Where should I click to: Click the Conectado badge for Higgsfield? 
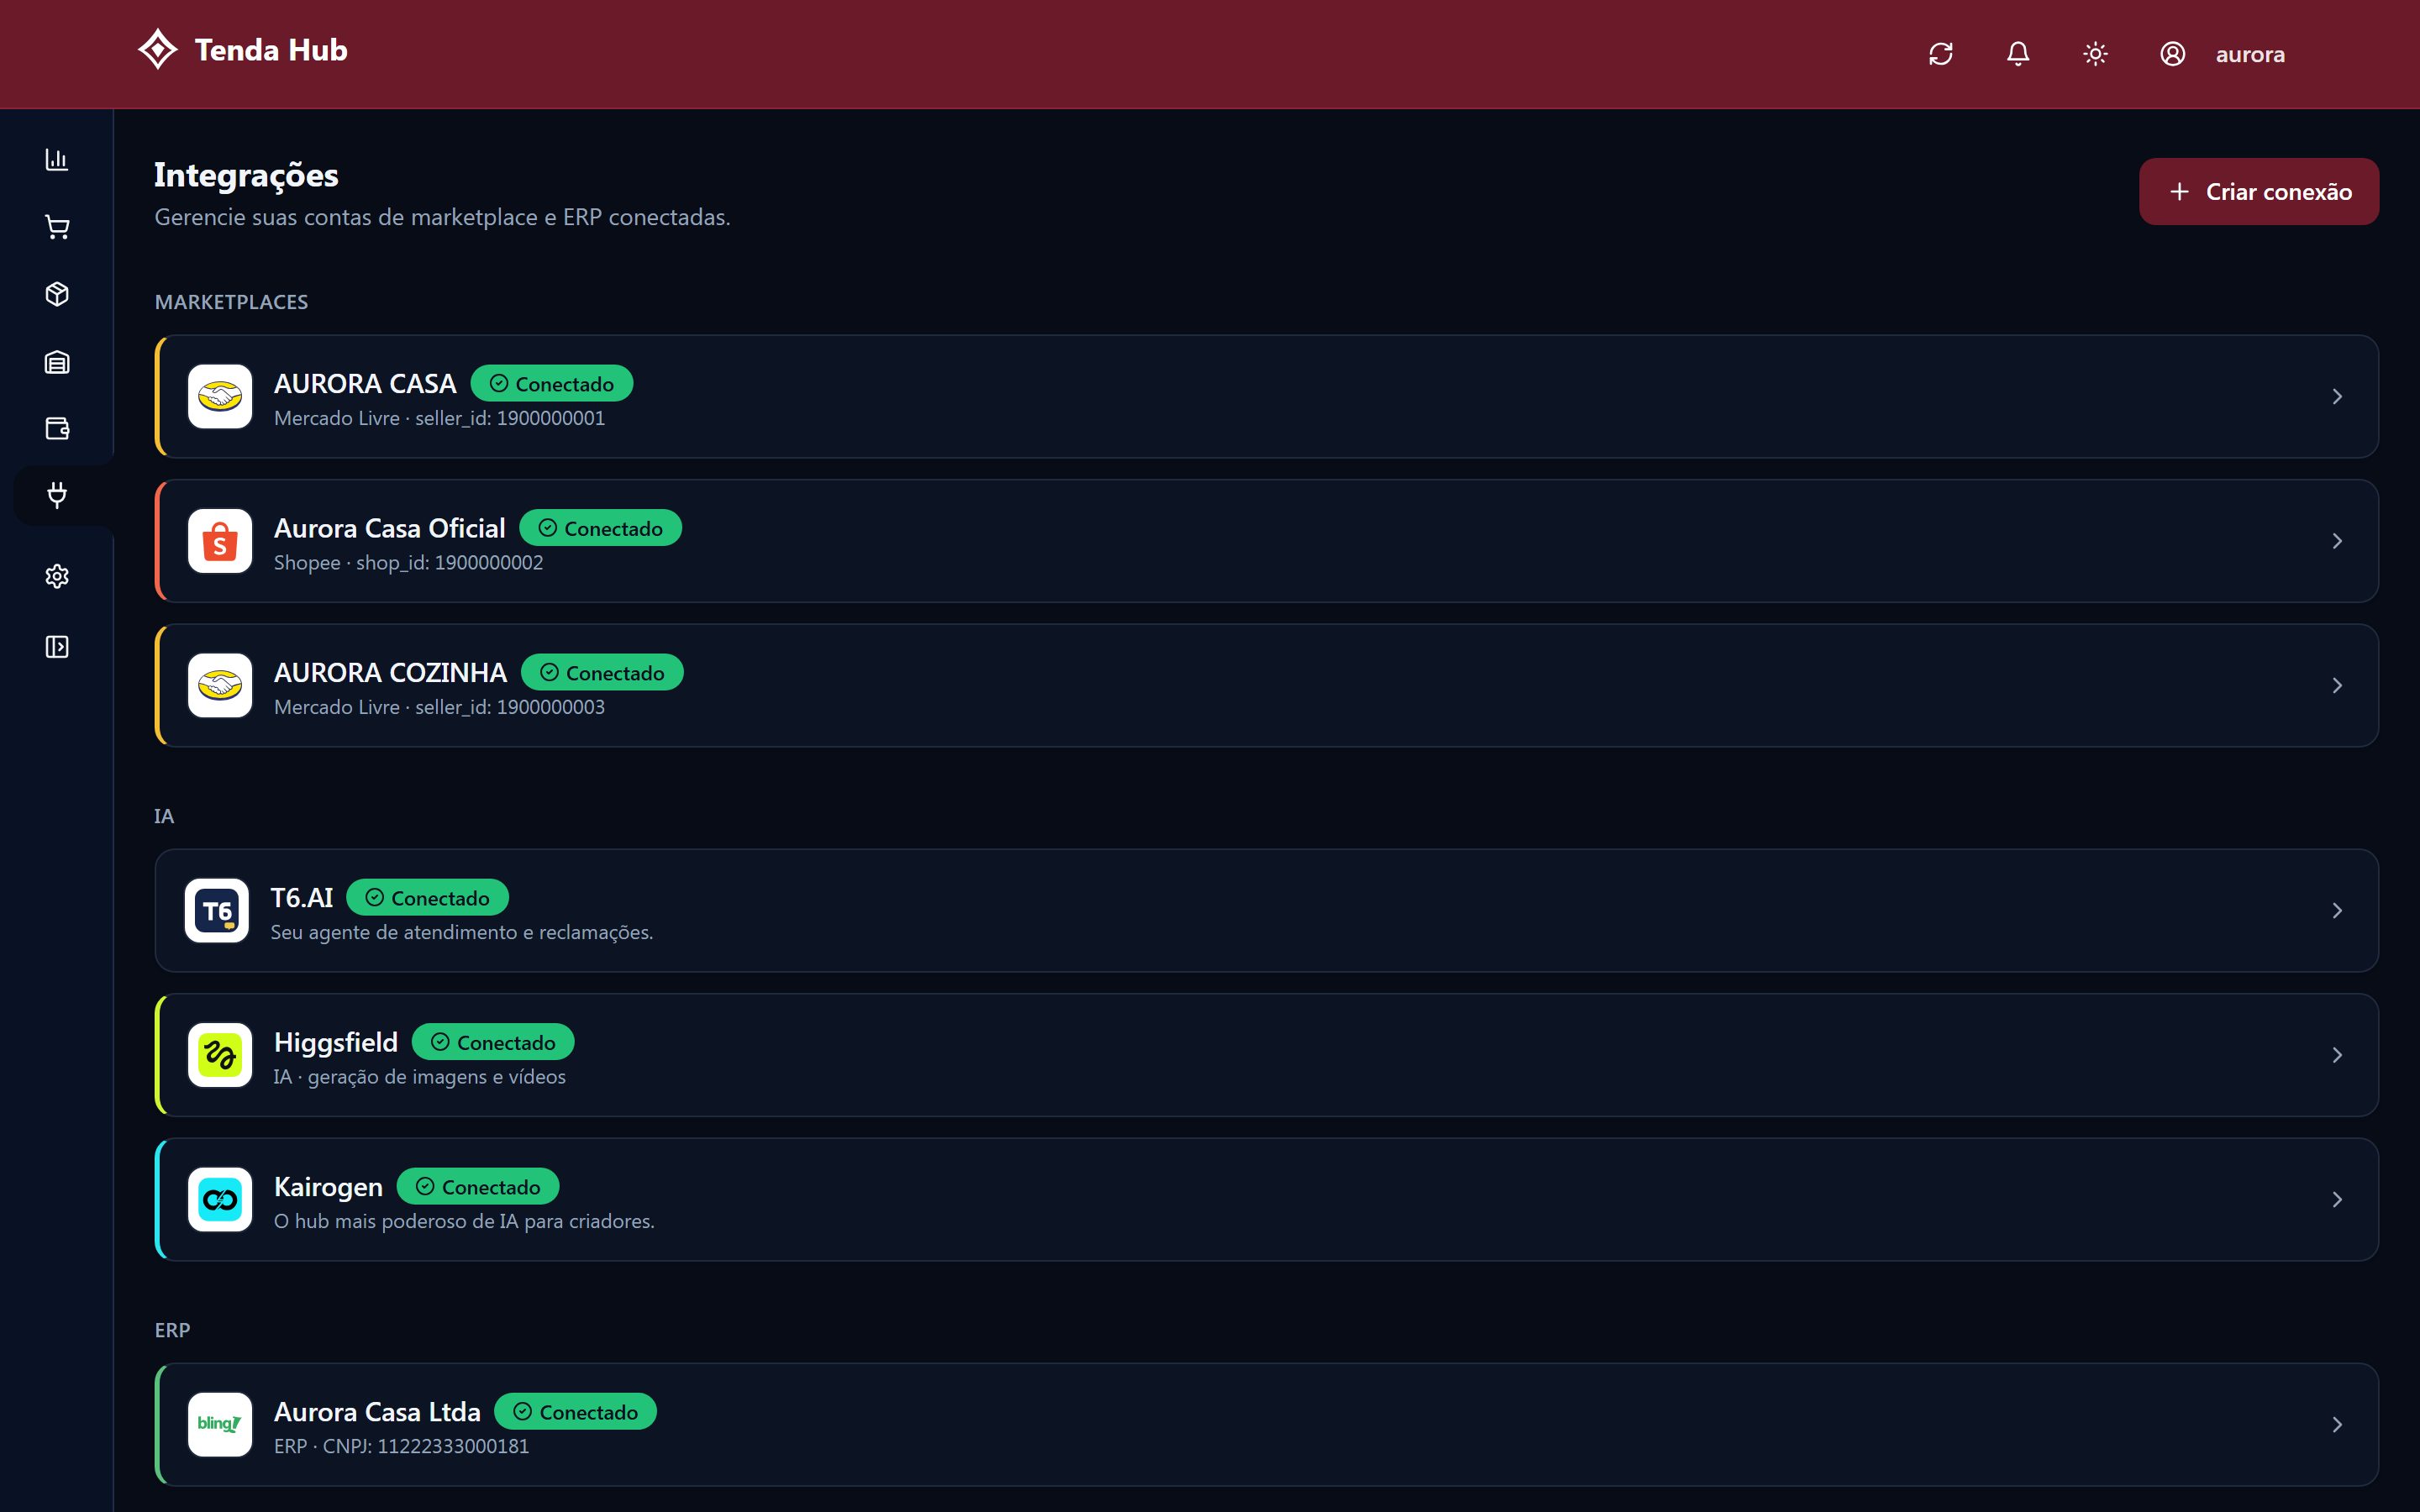(x=493, y=1042)
